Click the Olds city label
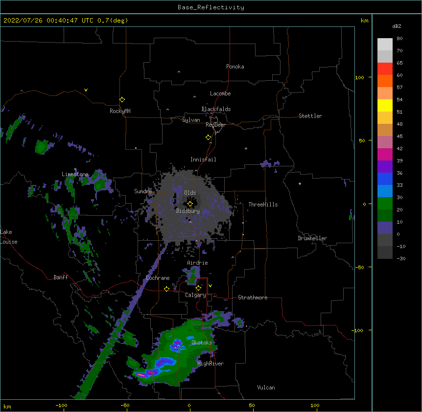Screen dimensions: 422x412 click(190, 193)
